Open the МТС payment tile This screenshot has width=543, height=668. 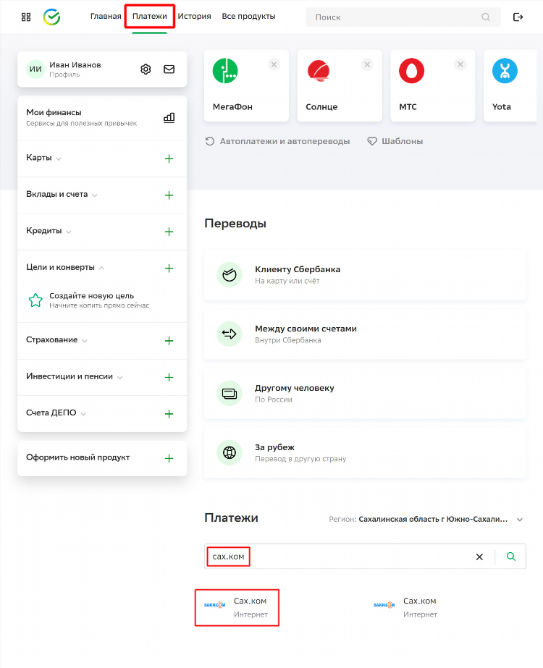[433, 85]
